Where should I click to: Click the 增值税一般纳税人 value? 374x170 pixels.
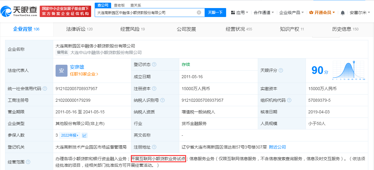pos(198,112)
